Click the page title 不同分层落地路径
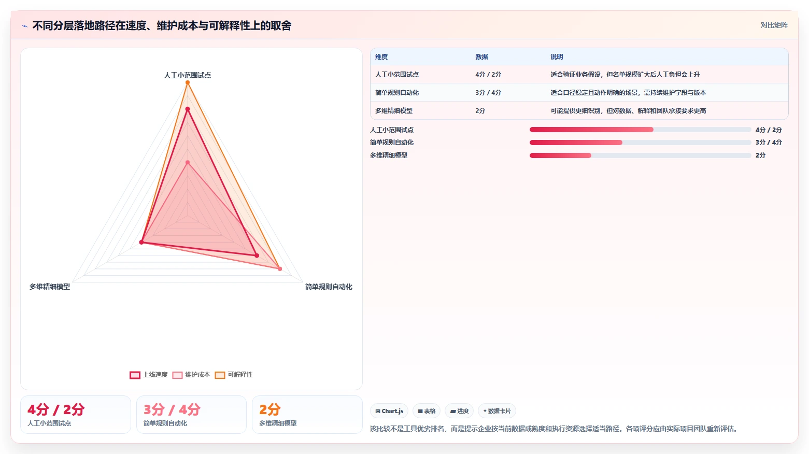 [162, 26]
